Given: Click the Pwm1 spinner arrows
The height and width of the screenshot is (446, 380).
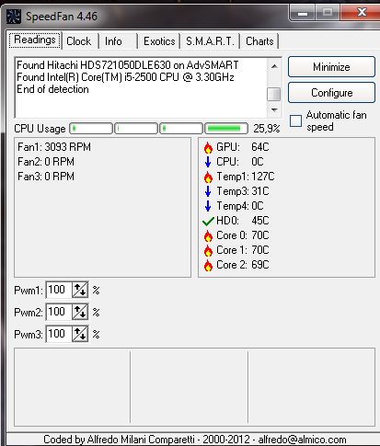Looking at the screenshot, I should (80, 290).
